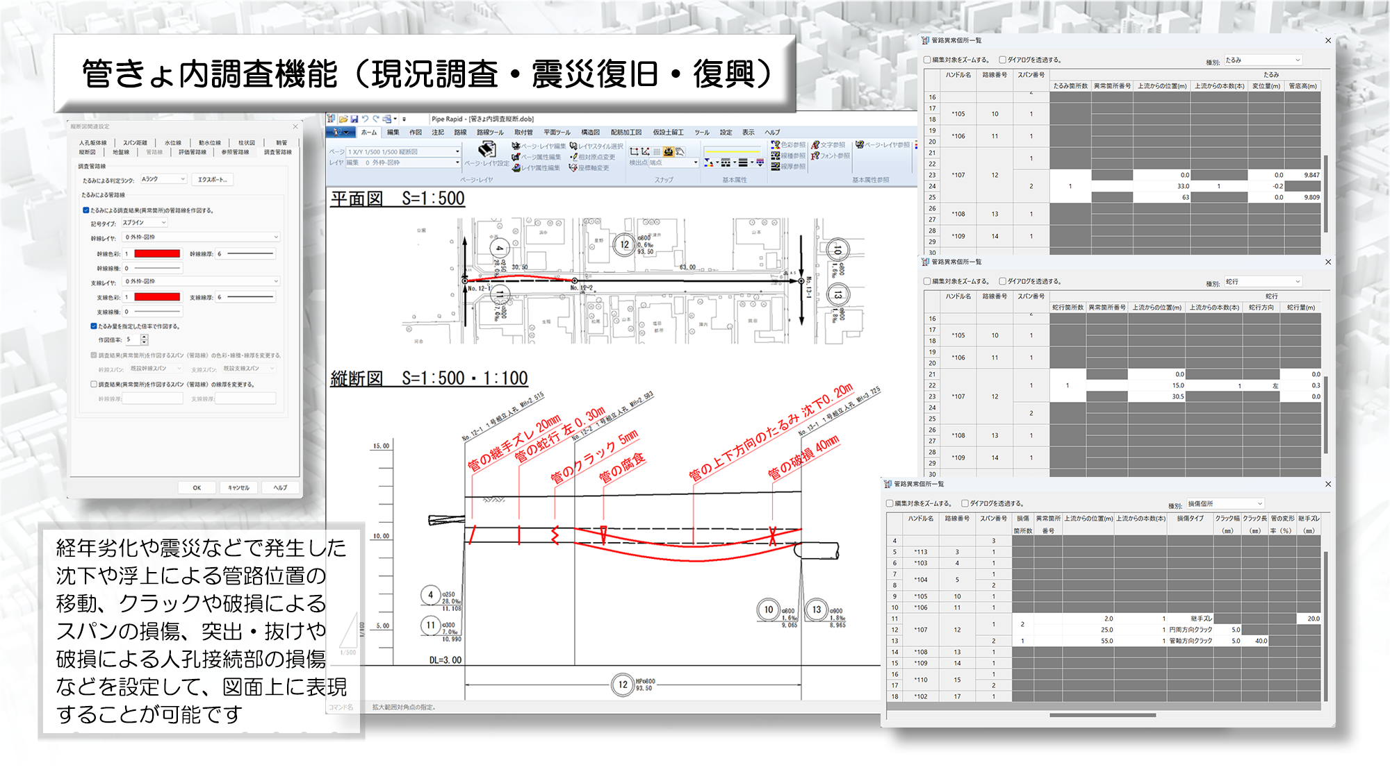
Task: Select the レイヤスタイル選択 tool icon
Action: pyautogui.click(x=573, y=146)
